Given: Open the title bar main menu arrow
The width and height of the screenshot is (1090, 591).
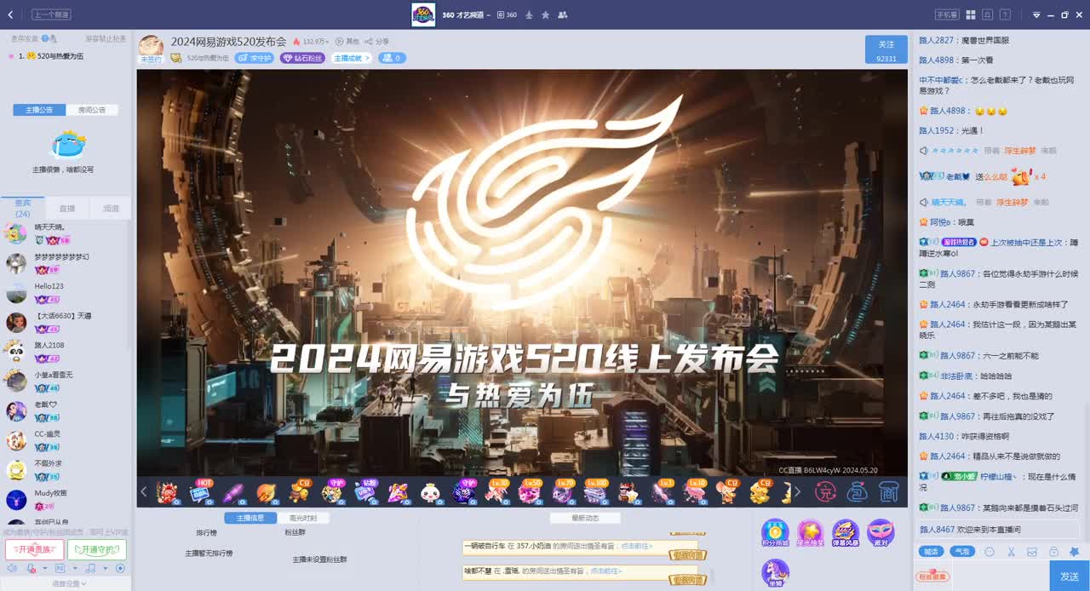Looking at the screenshot, I should [x=1036, y=14].
